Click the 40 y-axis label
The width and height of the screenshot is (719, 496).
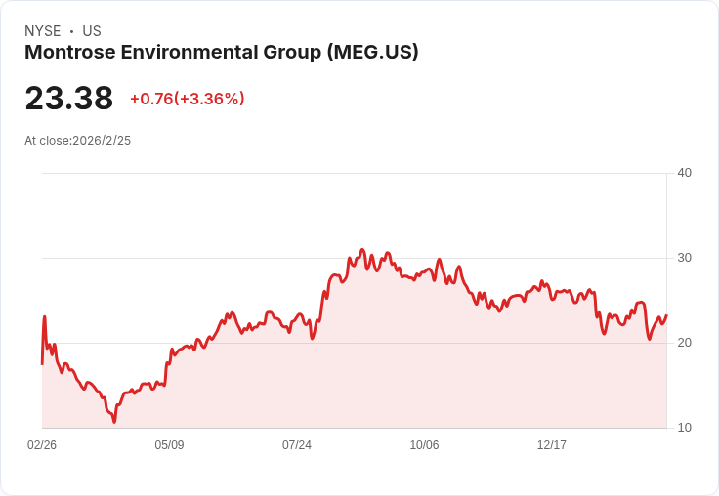[x=684, y=173]
